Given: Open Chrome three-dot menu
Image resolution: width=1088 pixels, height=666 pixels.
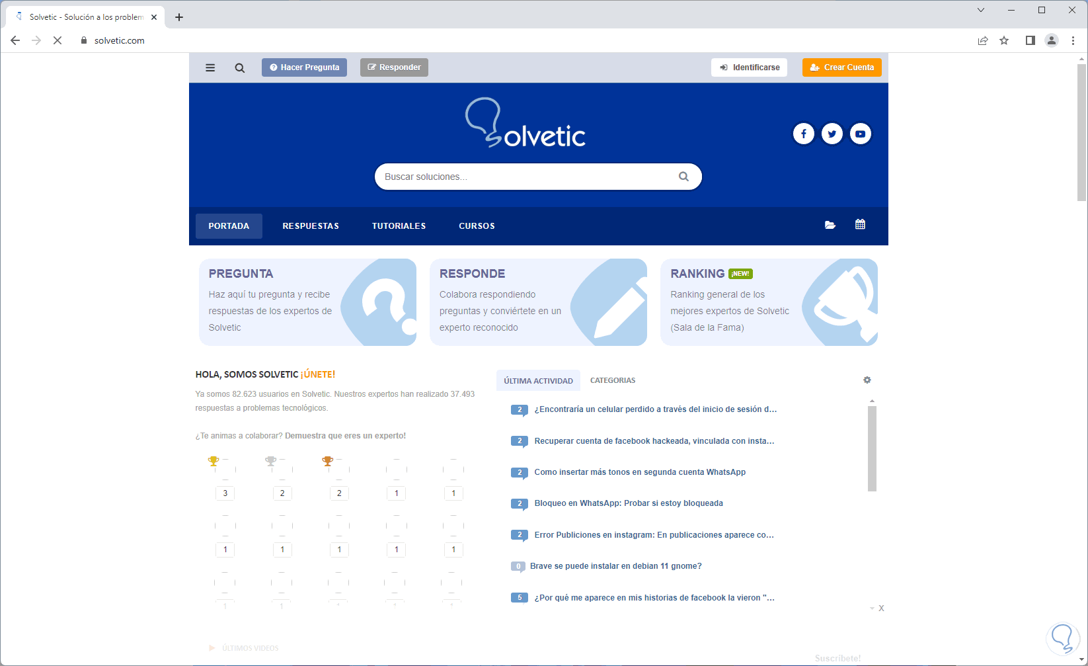Looking at the screenshot, I should click(x=1073, y=40).
